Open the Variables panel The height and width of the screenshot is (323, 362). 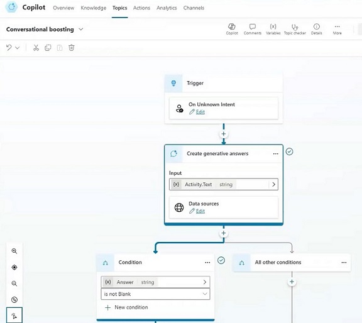(x=273, y=30)
